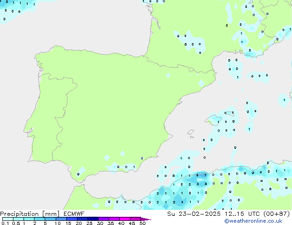292x225 pixels.
Task: Pick the 25–30 mm navy legend swatch
Action: [x=93, y=219]
